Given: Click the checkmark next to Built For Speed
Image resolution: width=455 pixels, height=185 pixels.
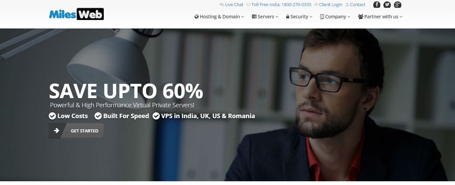Looking at the screenshot, I should 98,116.
